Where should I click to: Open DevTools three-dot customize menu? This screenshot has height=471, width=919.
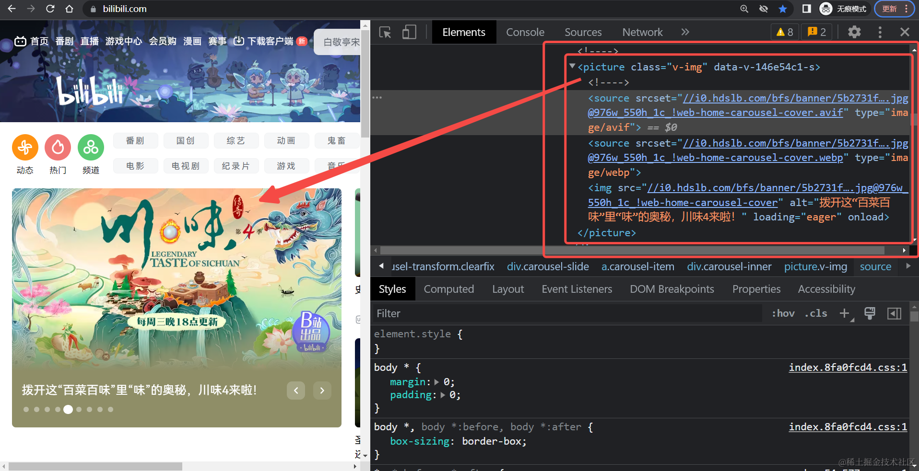click(x=880, y=32)
